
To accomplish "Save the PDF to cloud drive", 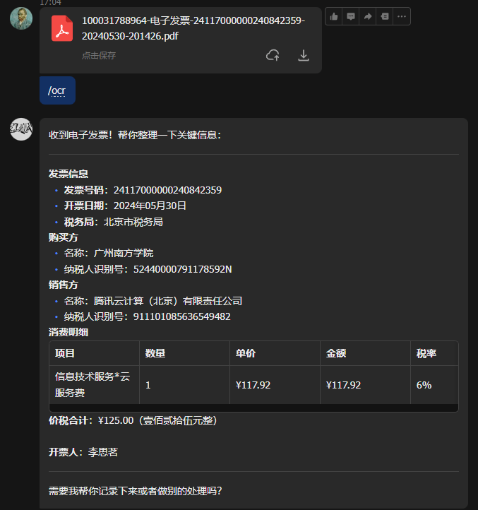I will click(273, 55).
